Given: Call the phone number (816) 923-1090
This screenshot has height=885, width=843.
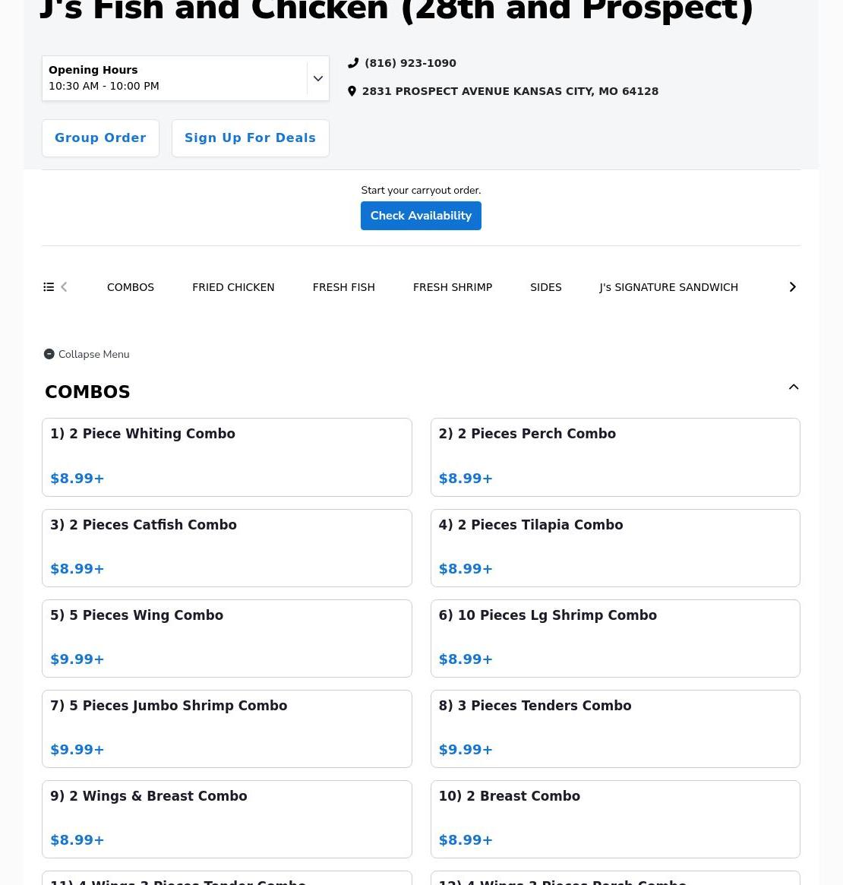Looking at the screenshot, I should [x=410, y=63].
